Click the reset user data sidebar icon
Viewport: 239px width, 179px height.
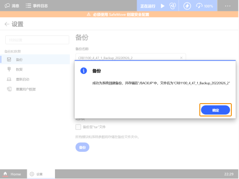click(9, 89)
